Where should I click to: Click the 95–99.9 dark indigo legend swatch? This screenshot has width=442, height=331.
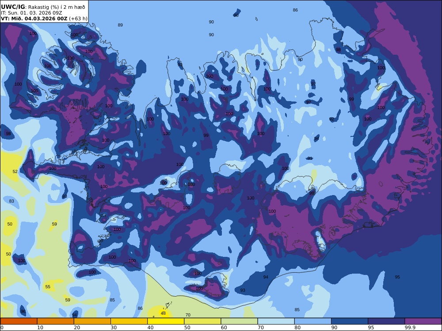pos(386,321)
